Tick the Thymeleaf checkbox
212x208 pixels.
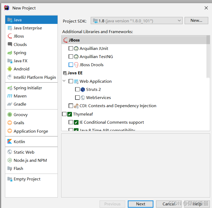pyautogui.click(x=64, y=114)
